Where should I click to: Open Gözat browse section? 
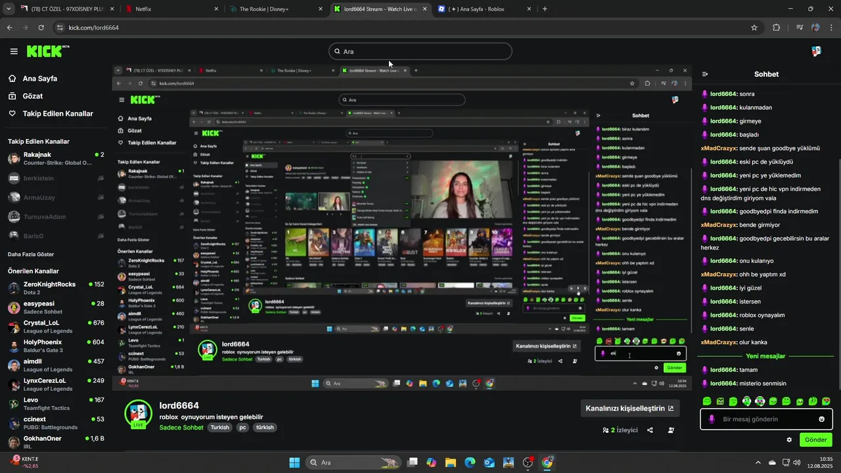point(33,96)
